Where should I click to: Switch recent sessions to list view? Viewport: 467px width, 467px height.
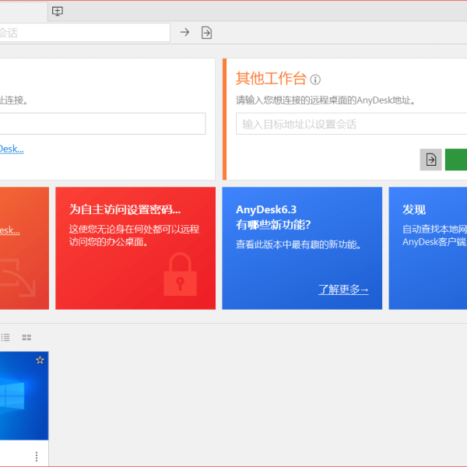pos(5,338)
